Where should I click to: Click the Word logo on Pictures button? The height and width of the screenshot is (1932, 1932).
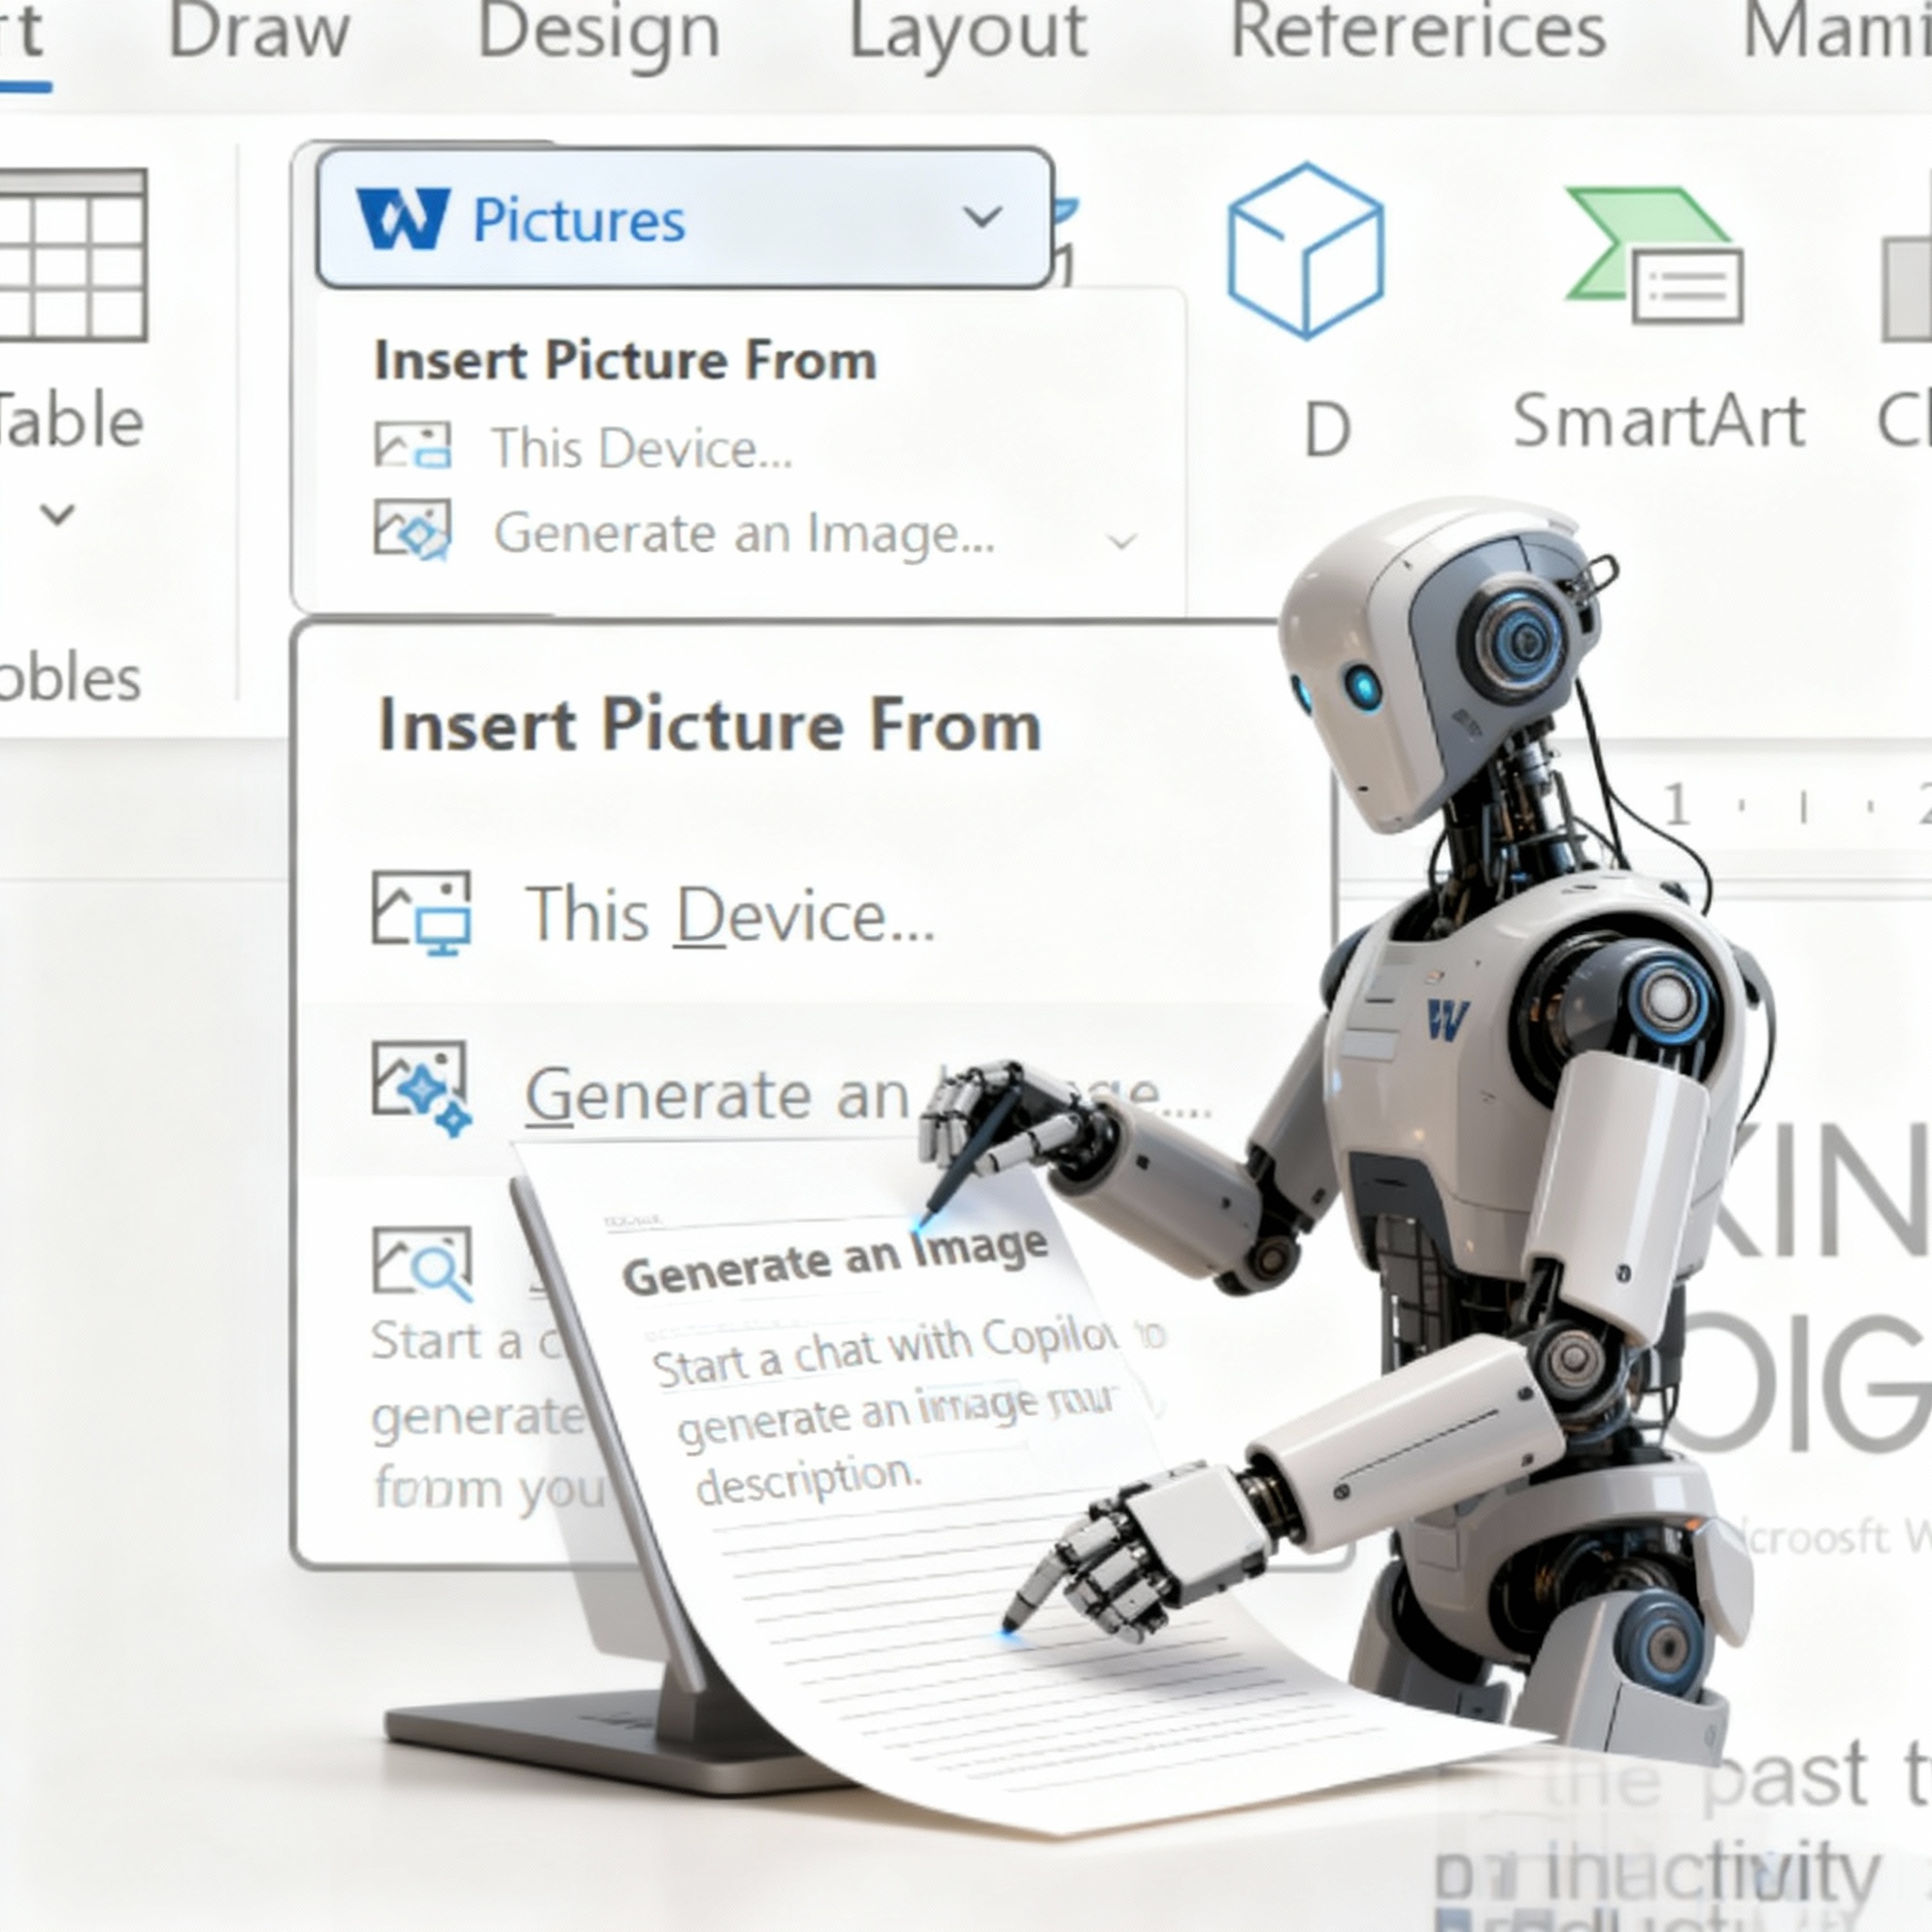pos(402,219)
